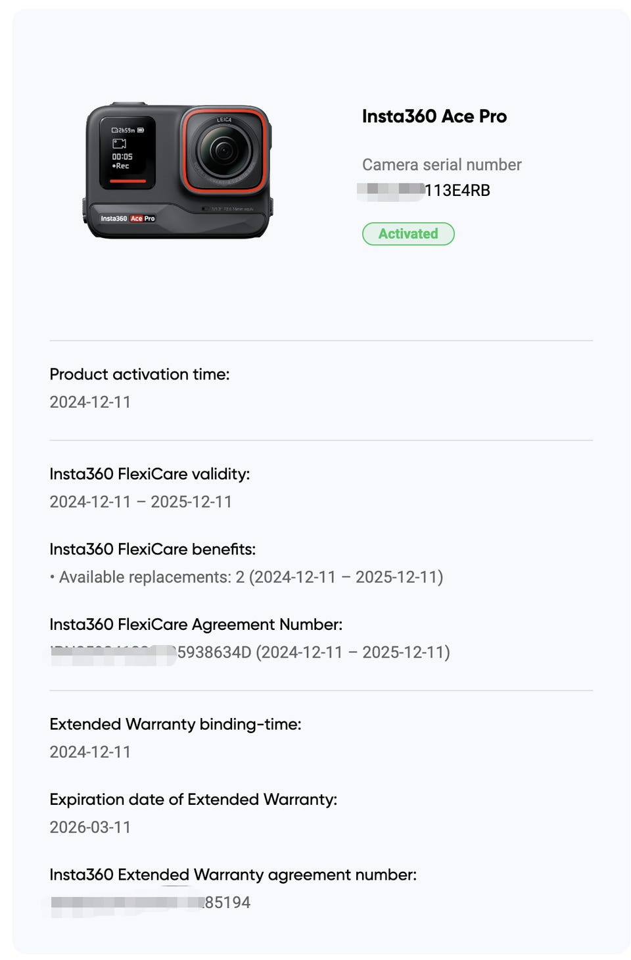
Task: Click the Product activation time heading
Action: 139,374
